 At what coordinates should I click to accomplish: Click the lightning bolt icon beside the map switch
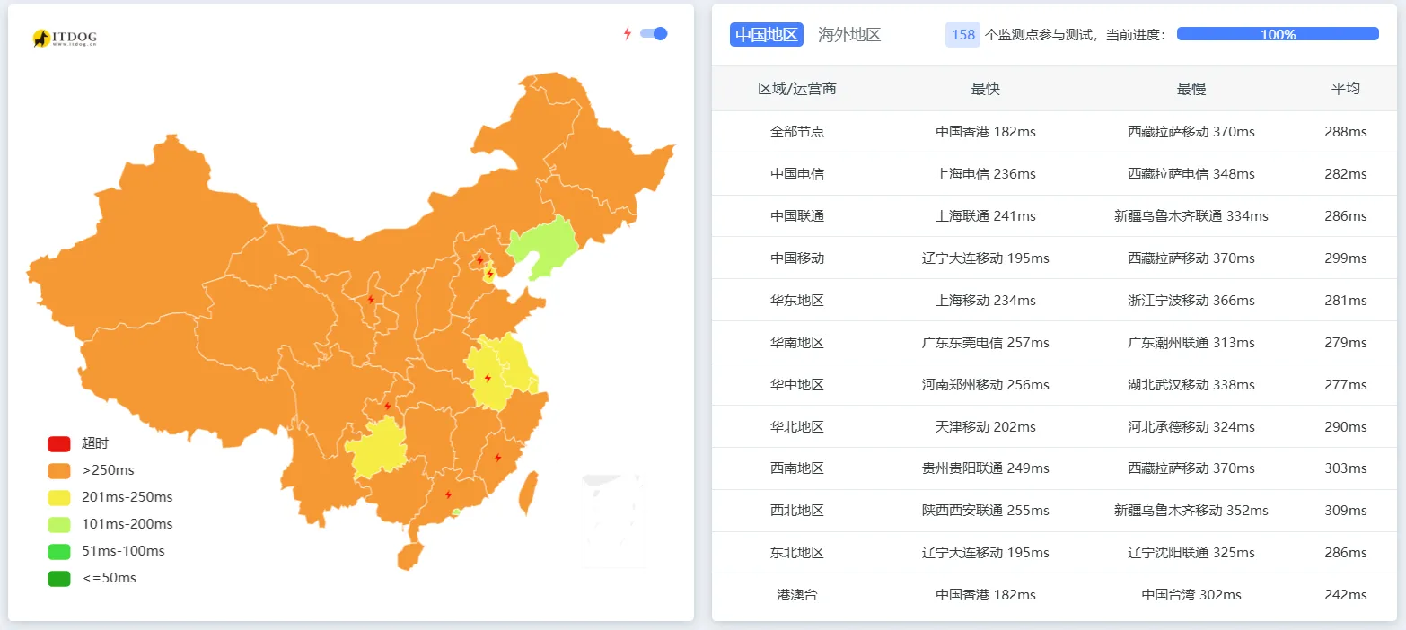click(x=627, y=33)
